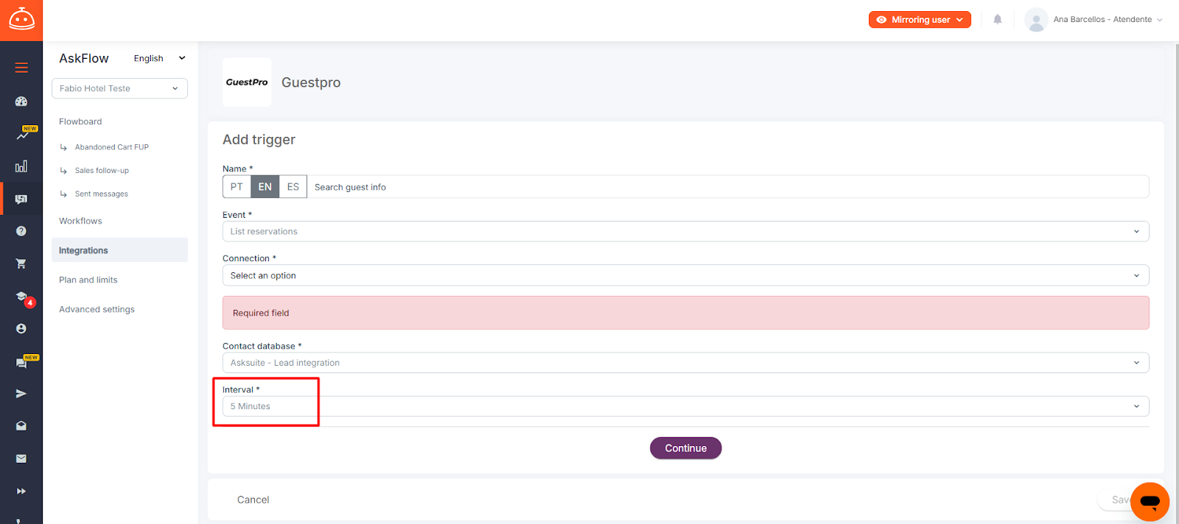
Task: Click the Add trigger heading
Action: [x=259, y=140]
